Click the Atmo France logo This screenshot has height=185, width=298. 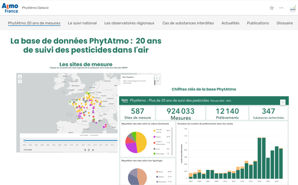10,8
